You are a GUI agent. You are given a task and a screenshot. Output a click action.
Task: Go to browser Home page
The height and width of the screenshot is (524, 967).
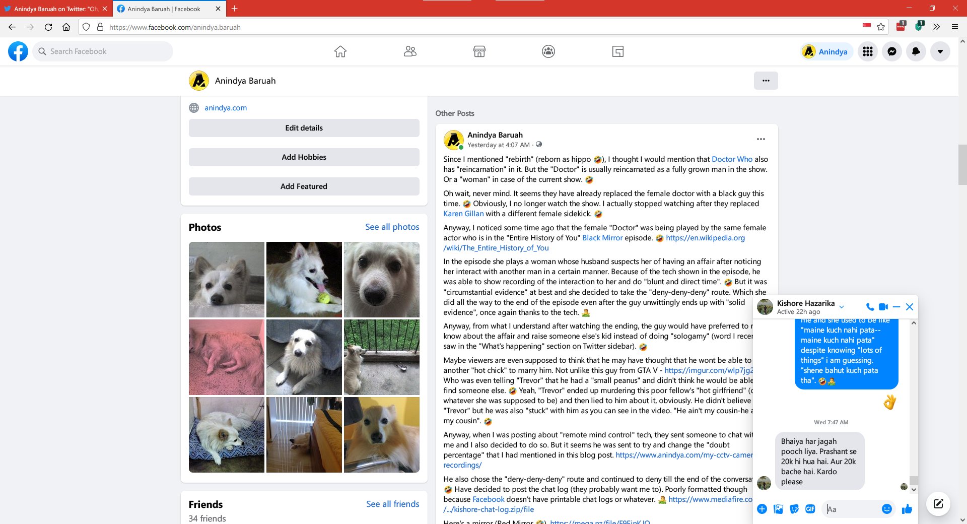[66, 27]
